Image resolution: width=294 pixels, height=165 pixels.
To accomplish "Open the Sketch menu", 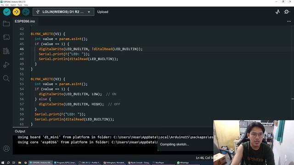I will [x=13, y=5].
